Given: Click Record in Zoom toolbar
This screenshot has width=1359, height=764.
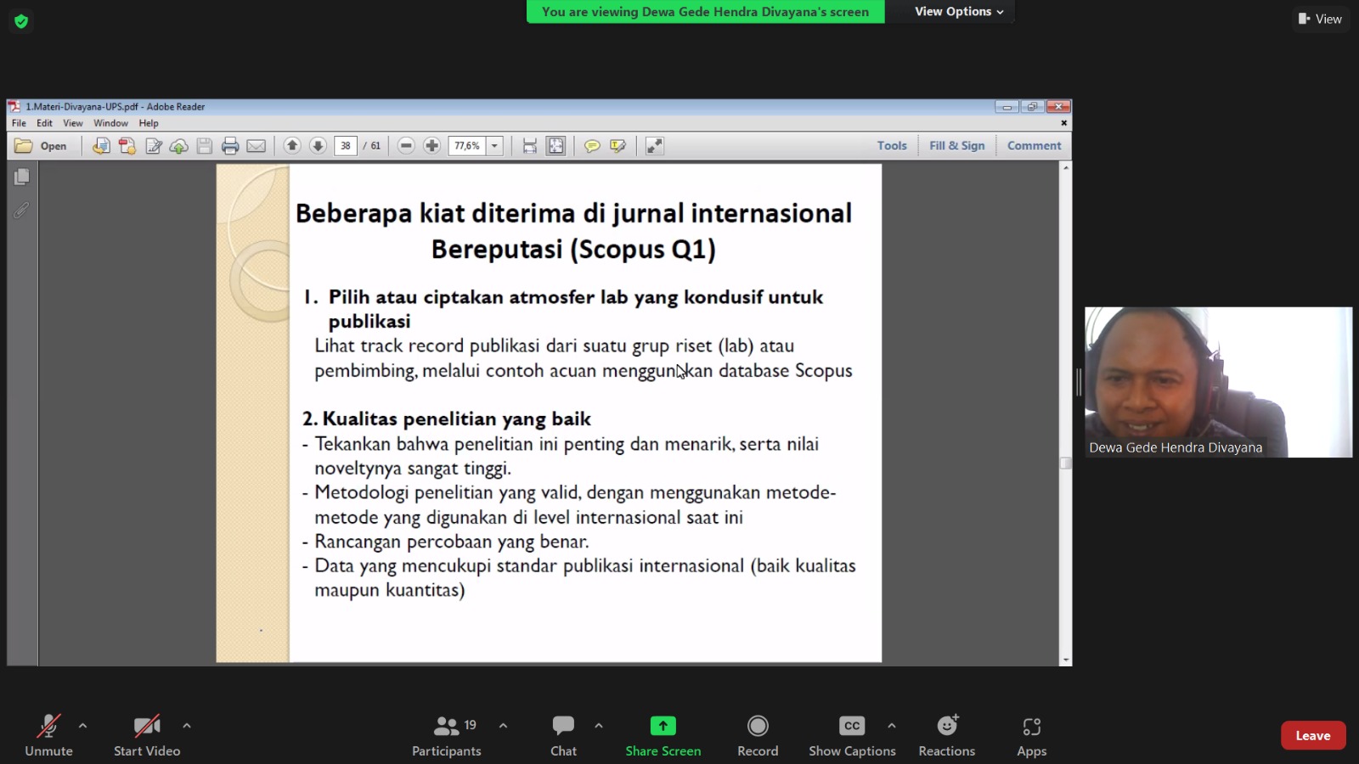Looking at the screenshot, I should 758,735.
